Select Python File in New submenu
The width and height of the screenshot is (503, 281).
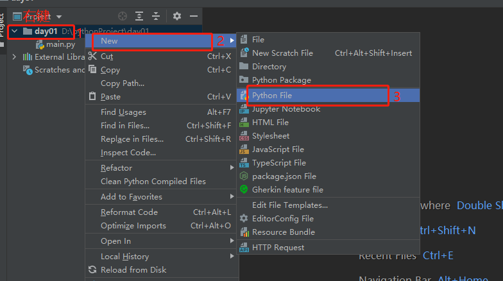(328, 96)
